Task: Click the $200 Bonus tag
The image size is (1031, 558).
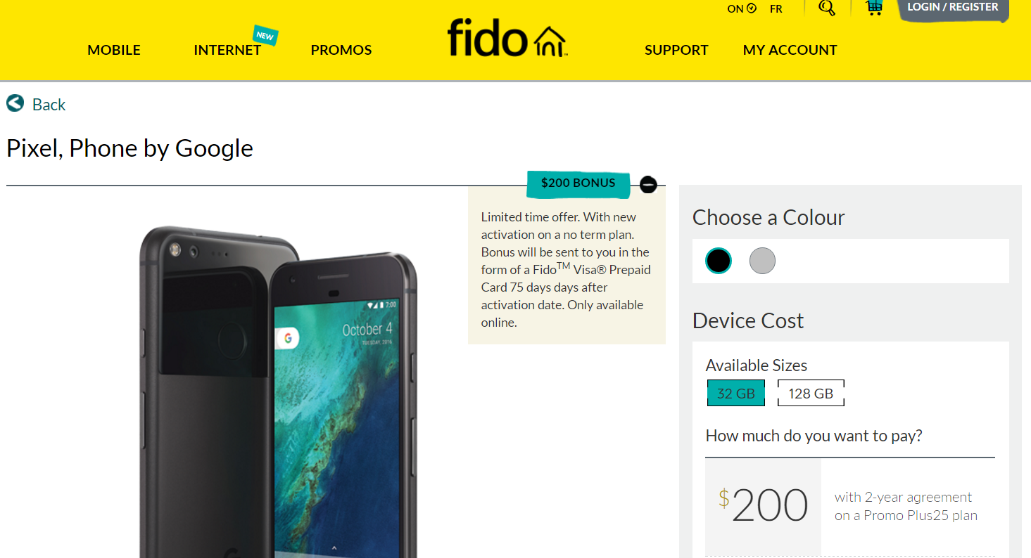Action: (x=578, y=183)
